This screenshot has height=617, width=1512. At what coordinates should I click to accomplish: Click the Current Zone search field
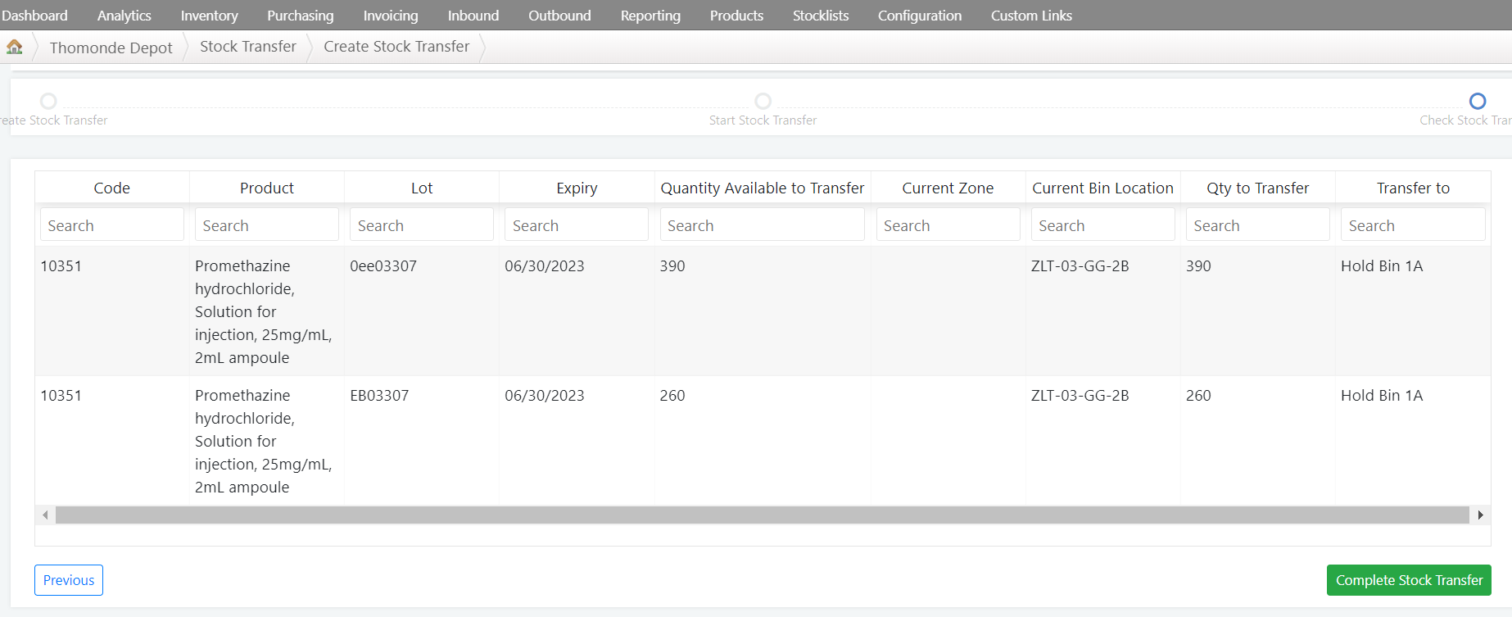948,225
